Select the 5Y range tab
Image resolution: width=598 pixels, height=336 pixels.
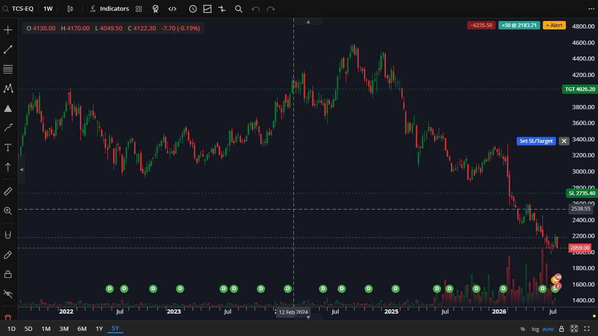[115, 329]
